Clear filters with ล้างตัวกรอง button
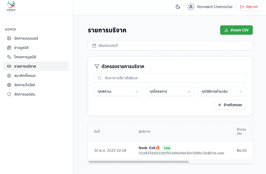 [x=229, y=105]
